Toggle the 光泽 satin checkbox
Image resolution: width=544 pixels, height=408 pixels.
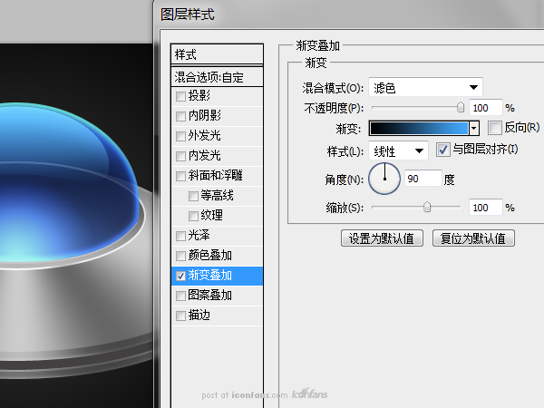click(x=180, y=236)
